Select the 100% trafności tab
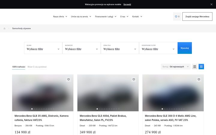Screen dimensions: 216x135 tap(19, 67)
